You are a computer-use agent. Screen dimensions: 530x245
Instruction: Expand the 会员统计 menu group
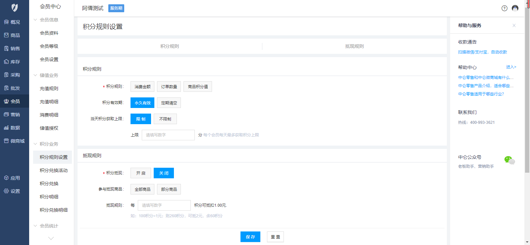point(35,226)
